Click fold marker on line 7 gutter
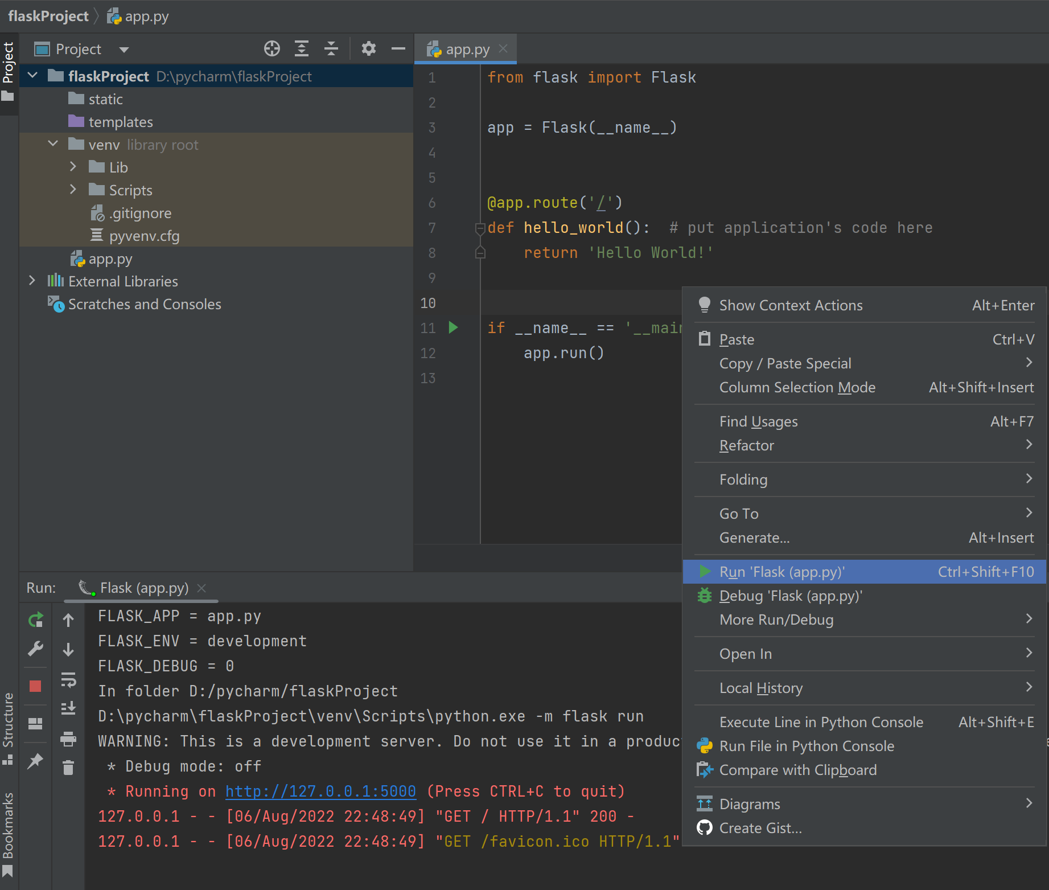Image resolution: width=1049 pixels, height=890 pixels. click(480, 228)
